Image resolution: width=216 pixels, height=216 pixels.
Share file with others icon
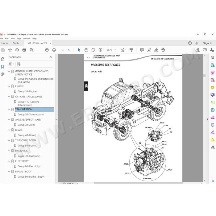tap(212, 50)
